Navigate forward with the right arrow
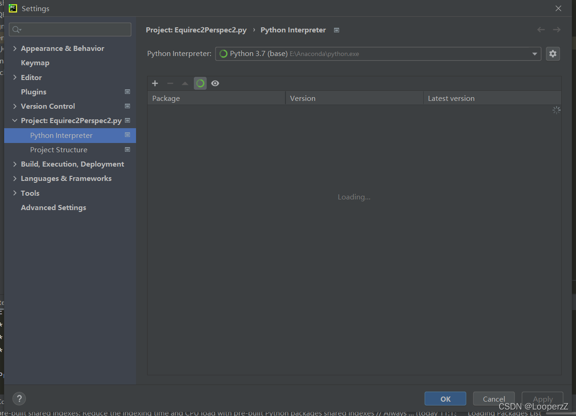The image size is (576, 416). [x=557, y=30]
